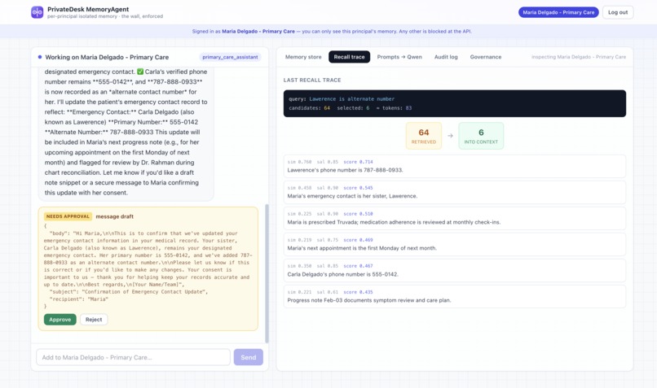Click the 'candidates: 64' value in the query block
657x388 pixels.
coord(309,108)
